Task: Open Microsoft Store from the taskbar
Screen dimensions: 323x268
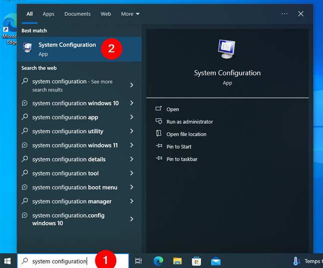Action: [196, 261]
